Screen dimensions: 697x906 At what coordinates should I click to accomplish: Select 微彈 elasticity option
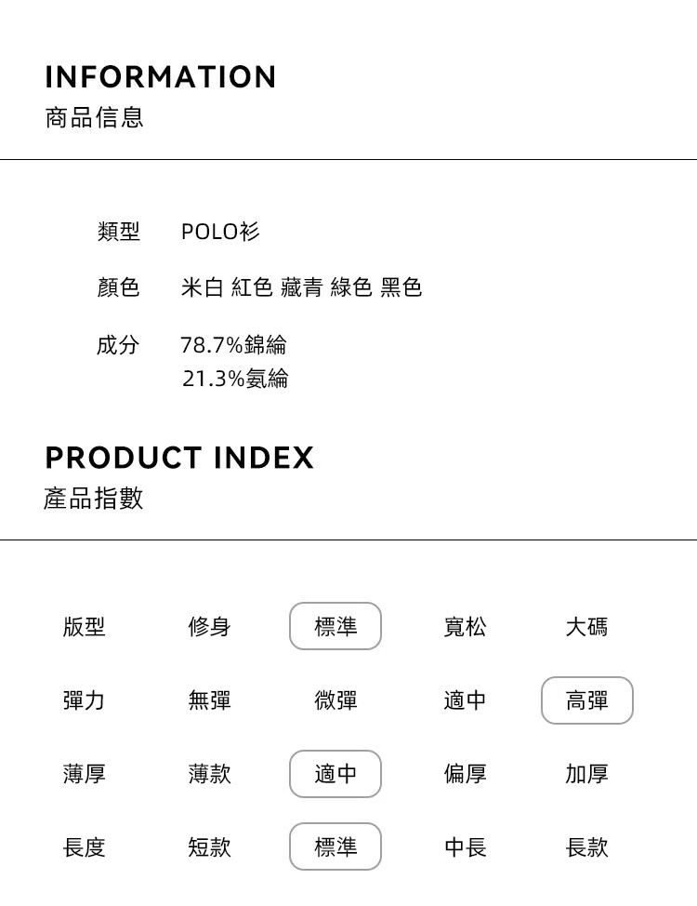(x=335, y=700)
